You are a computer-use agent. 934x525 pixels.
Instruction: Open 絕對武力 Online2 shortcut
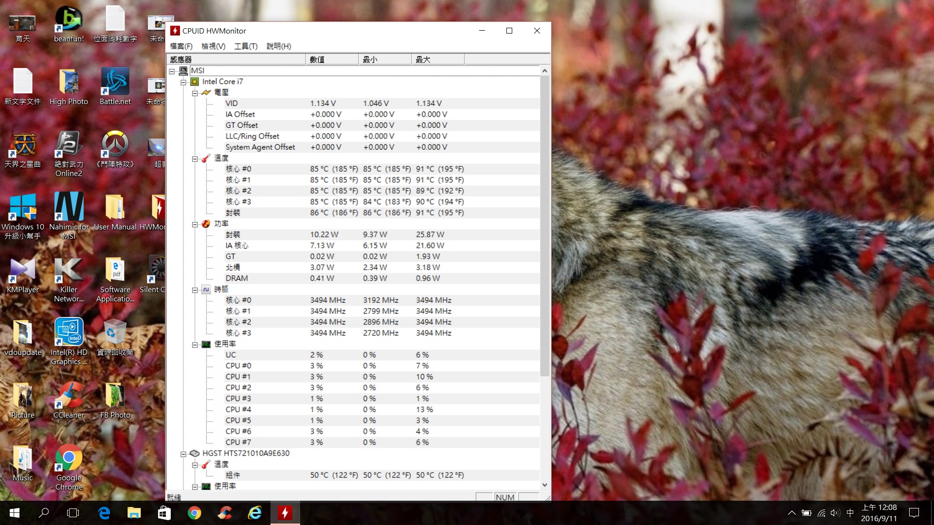click(69, 154)
